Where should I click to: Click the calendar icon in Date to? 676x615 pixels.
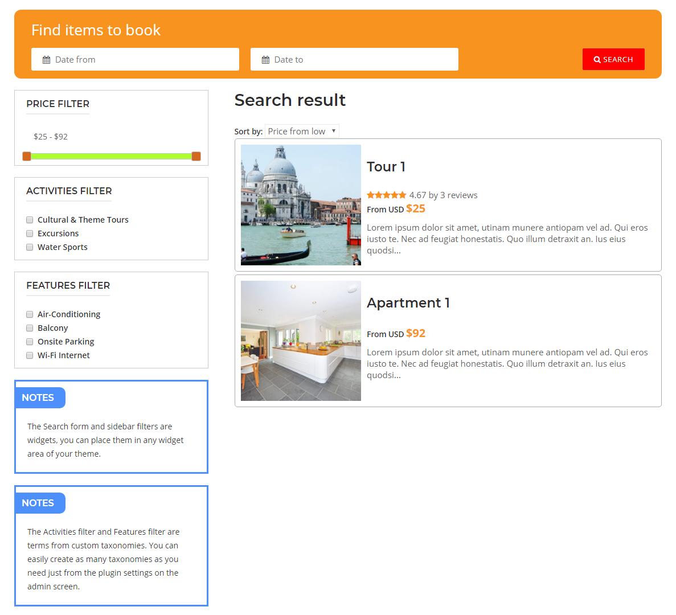(x=265, y=60)
